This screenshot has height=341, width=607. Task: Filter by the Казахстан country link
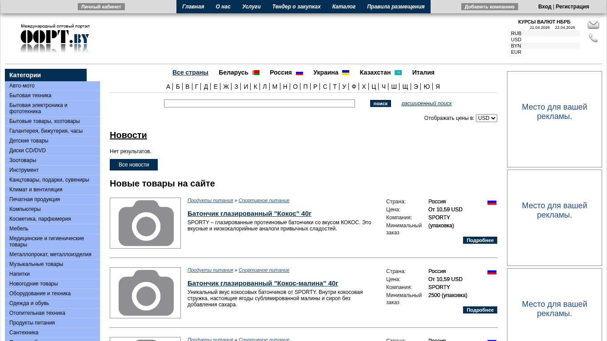[x=375, y=72]
